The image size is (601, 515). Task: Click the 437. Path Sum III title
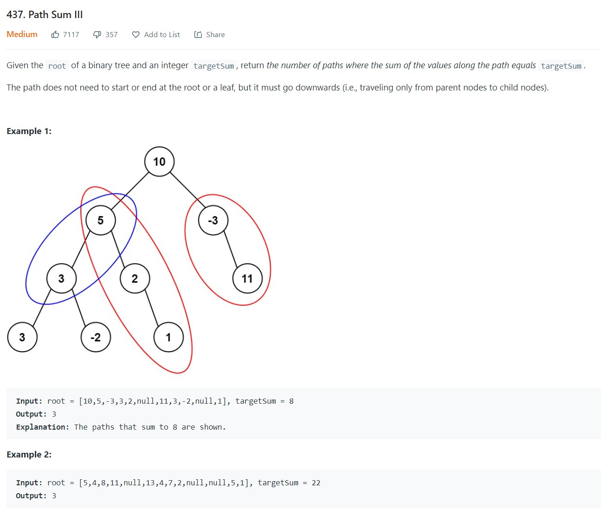(x=45, y=14)
